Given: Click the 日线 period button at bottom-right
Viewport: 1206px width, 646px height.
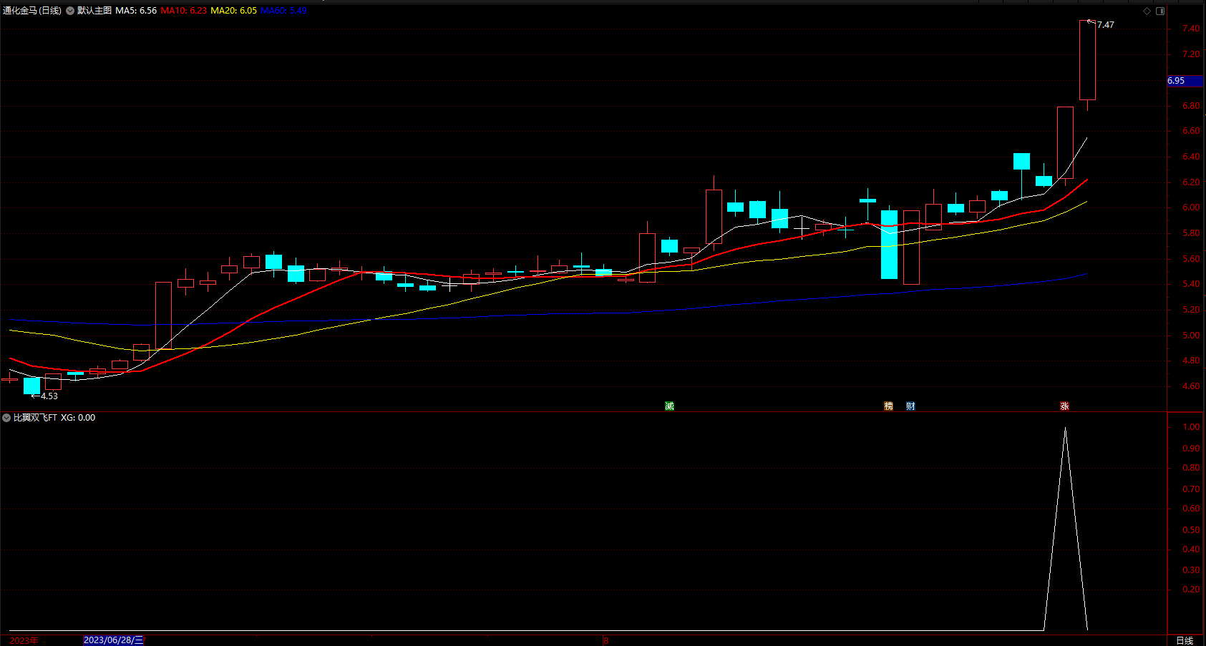Looking at the screenshot, I should [x=1185, y=640].
